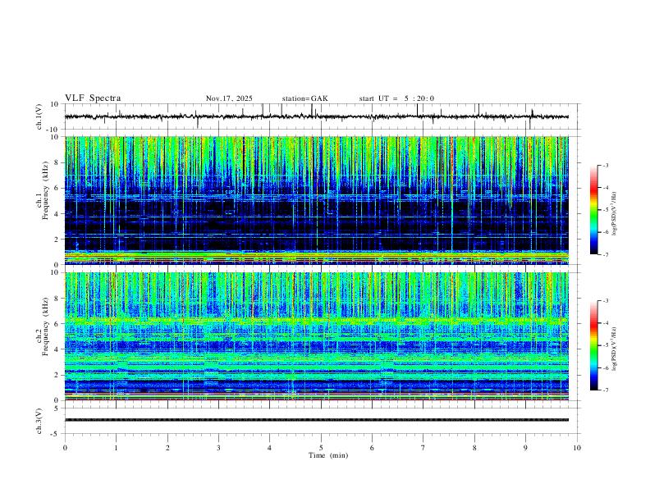Click the ch.1 "Frequency (kHz)" axis label
Viewport: 650px width, 502px height.
(46, 190)
